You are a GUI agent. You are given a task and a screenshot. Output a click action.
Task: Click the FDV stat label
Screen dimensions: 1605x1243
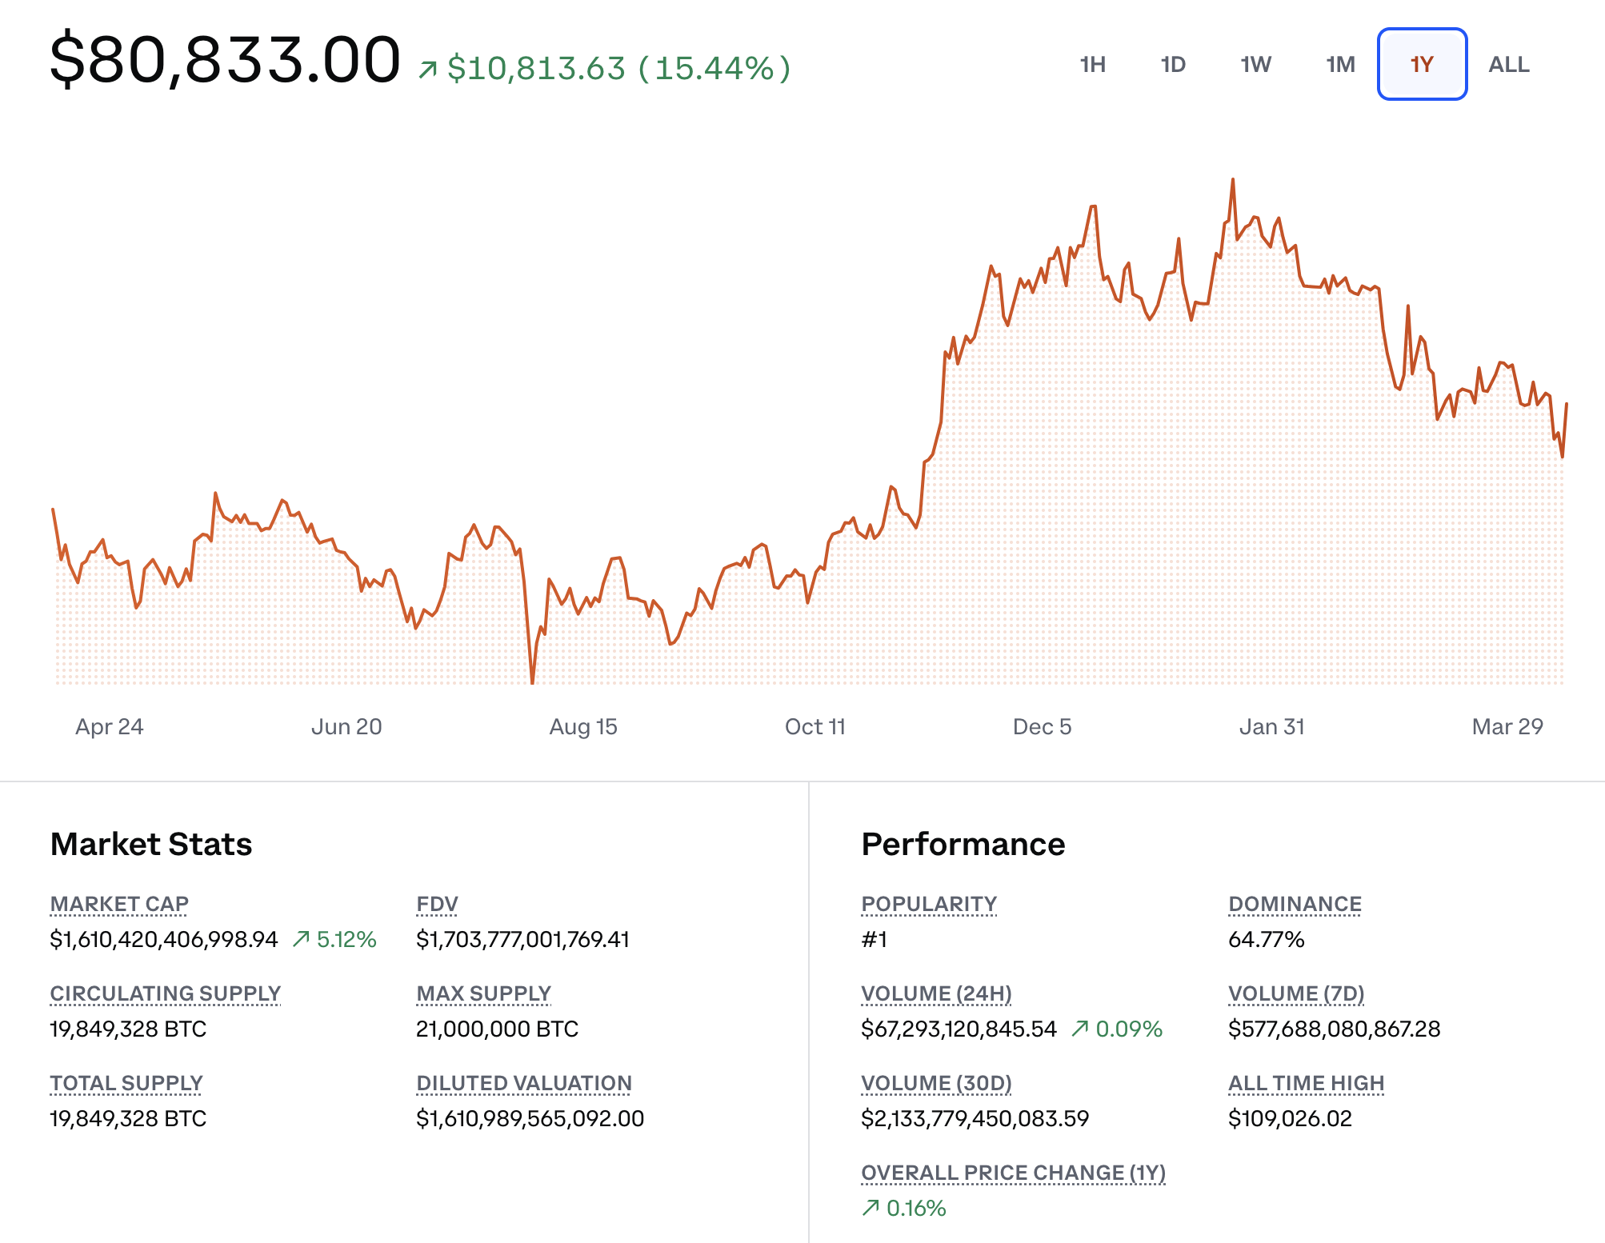point(437,903)
